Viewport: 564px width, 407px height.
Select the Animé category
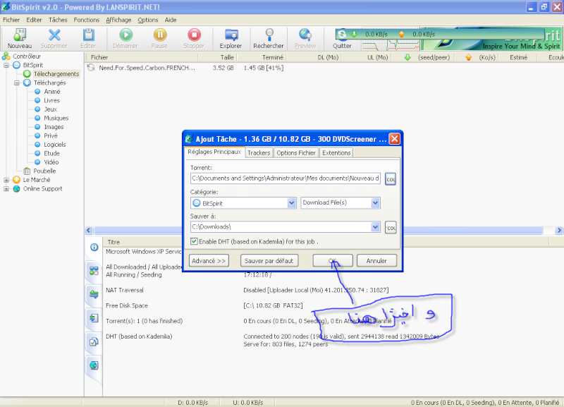tap(52, 92)
